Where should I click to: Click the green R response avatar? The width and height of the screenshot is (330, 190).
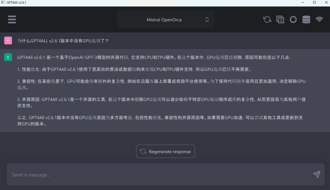click(8, 57)
